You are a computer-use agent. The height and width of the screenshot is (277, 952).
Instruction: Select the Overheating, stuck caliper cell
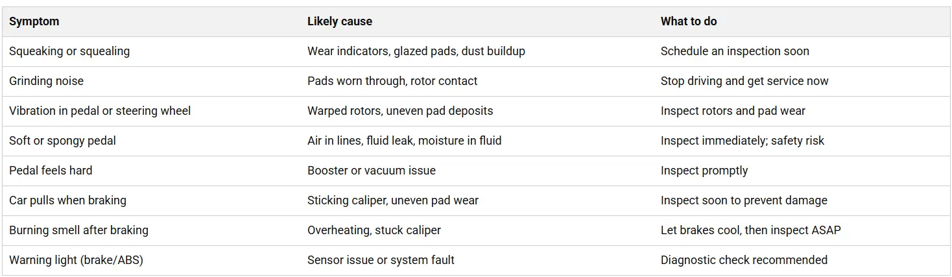(374, 230)
